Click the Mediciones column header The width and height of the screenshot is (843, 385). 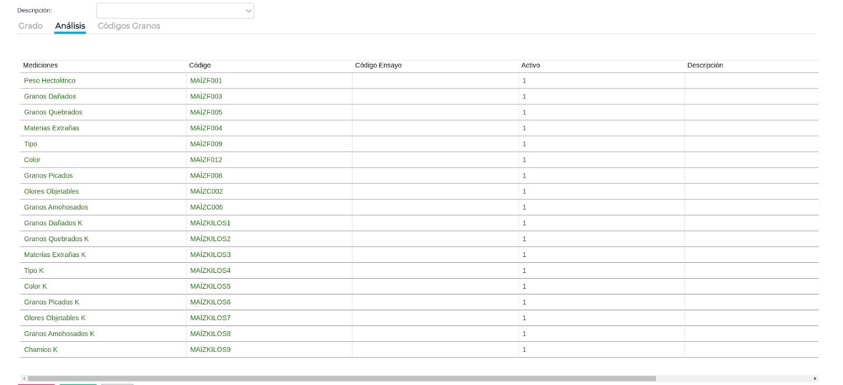tap(41, 65)
